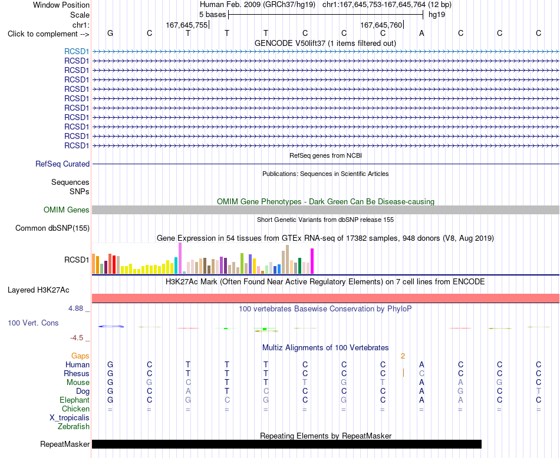Click the blue PhyloP bar under base G
The width and height of the screenshot is (560, 458).
click(x=111, y=326)
